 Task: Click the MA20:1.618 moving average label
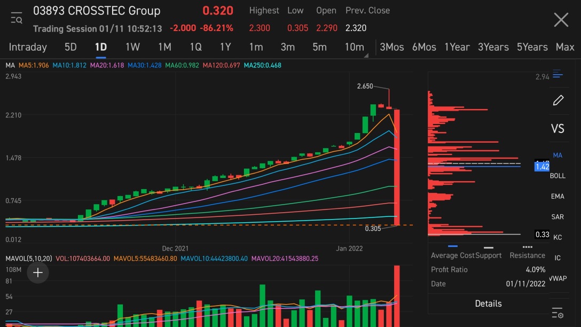click(x=107, y=65)
